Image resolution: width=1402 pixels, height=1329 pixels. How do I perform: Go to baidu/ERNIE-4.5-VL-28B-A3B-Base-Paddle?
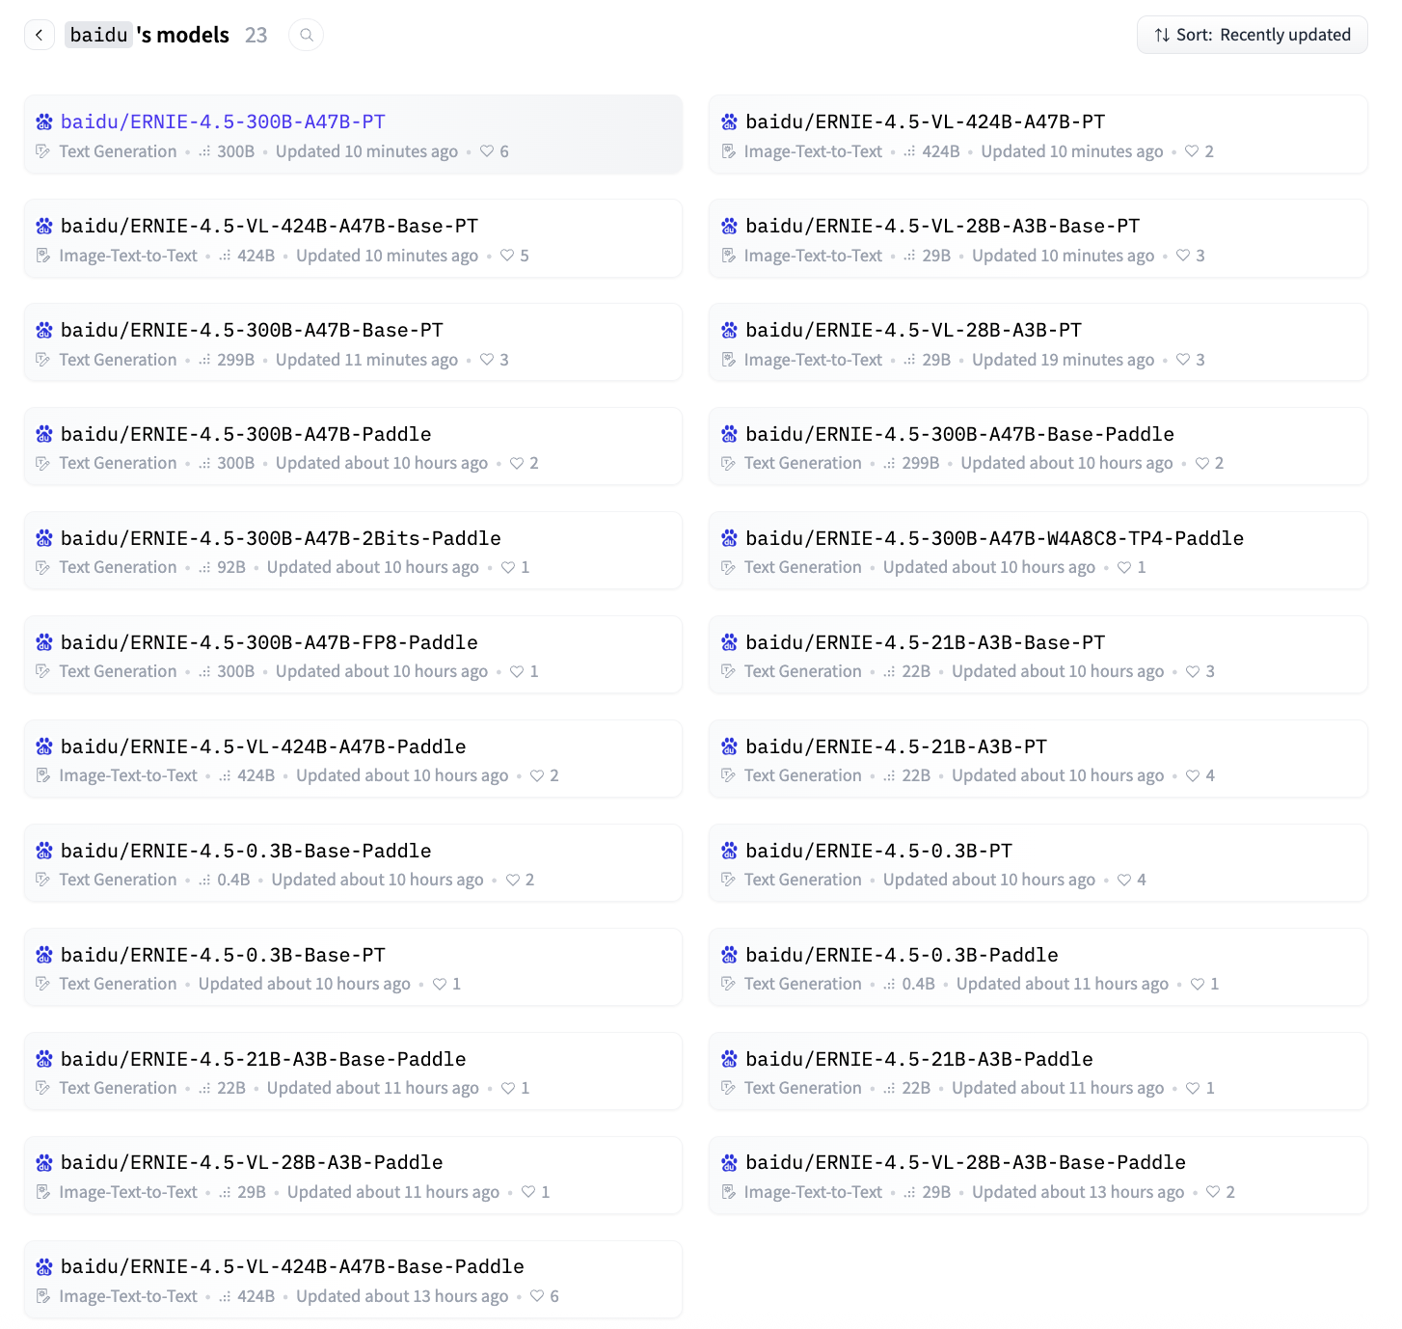965,1163
